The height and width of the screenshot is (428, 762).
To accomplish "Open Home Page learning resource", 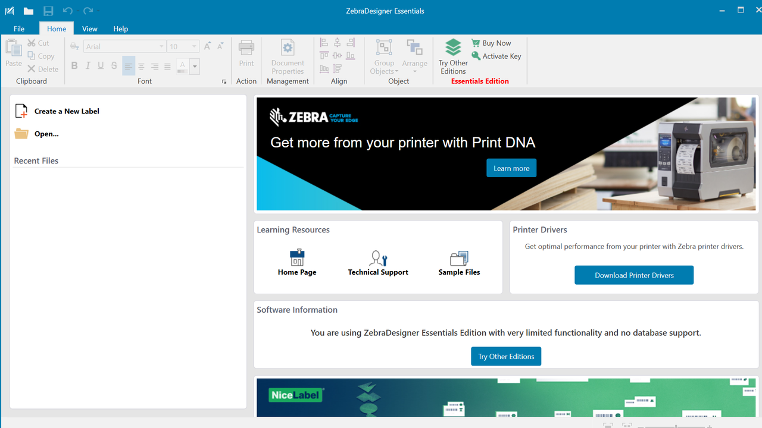I will point(297,263).
